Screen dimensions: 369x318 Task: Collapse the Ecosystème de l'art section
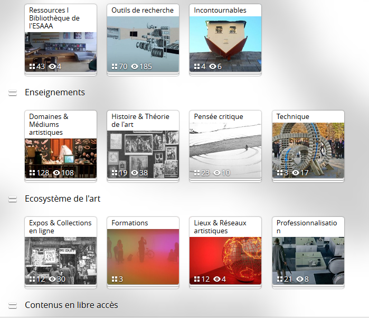tap(12, 200)
